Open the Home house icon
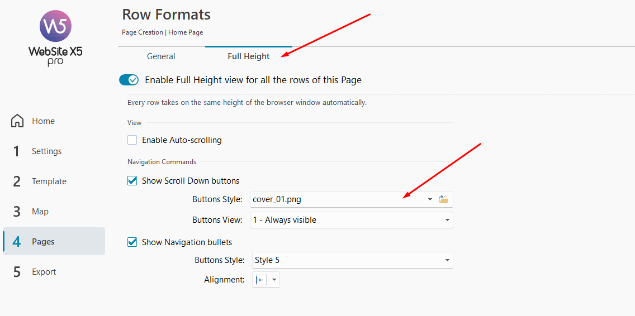The image size is (635, 316). 17,121
